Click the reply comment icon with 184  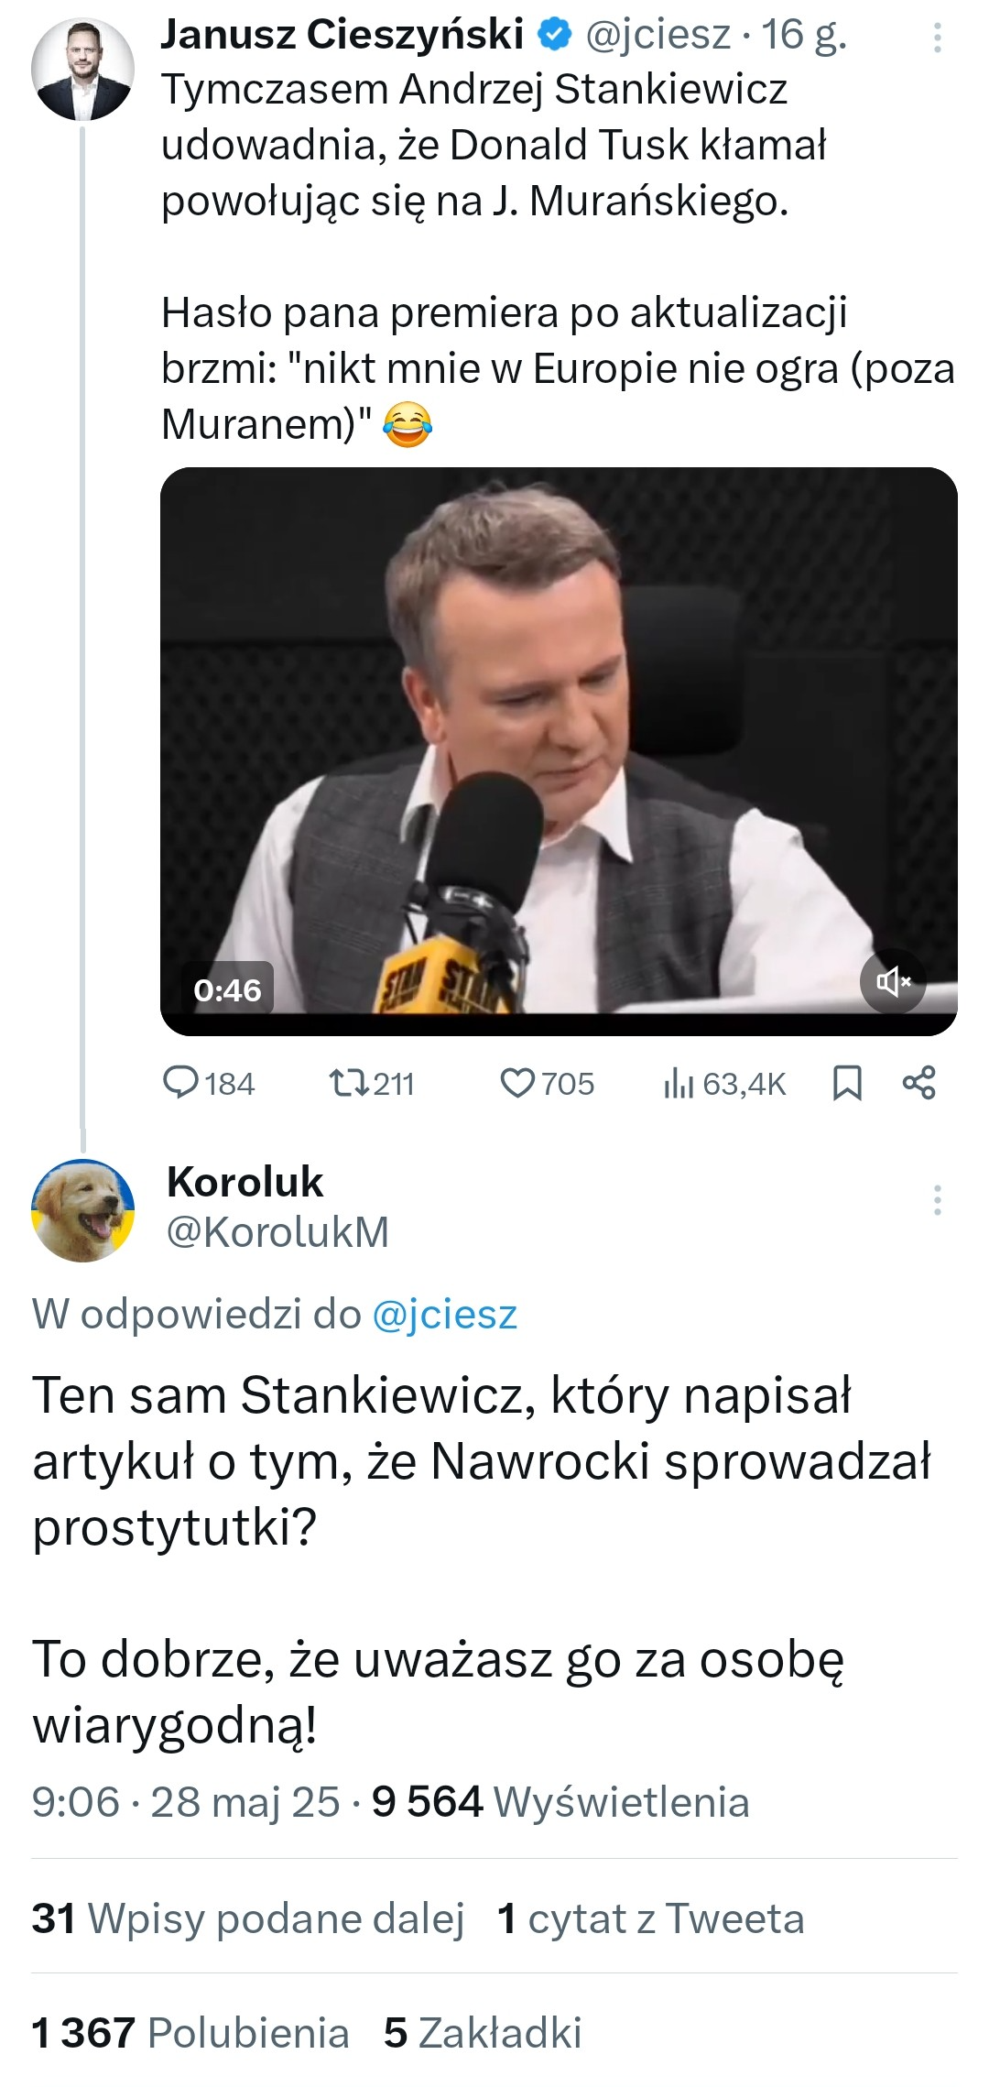point(181,1083)
